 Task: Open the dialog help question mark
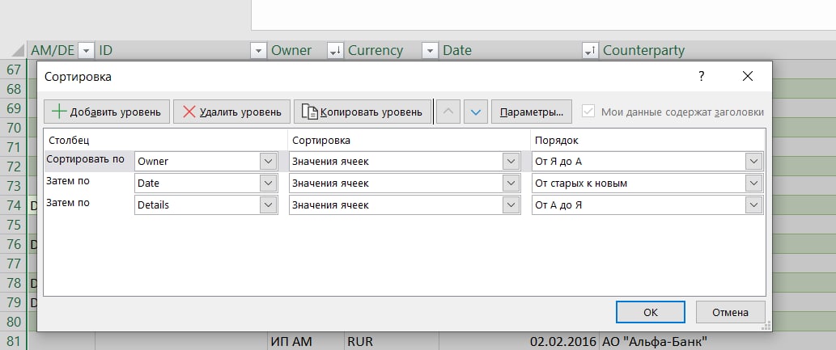pyautogui.click(x=702, y=76)
